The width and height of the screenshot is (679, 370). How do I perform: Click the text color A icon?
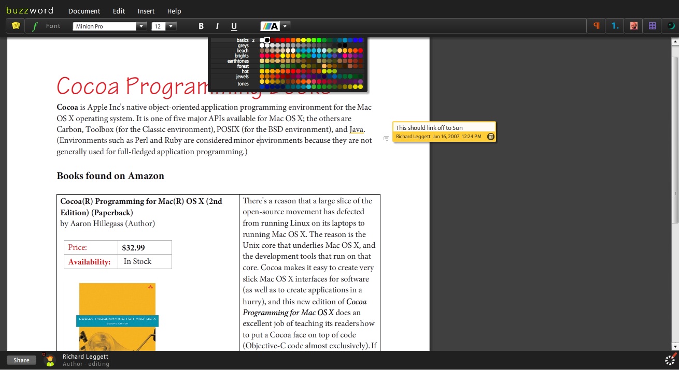coord(270,26)
